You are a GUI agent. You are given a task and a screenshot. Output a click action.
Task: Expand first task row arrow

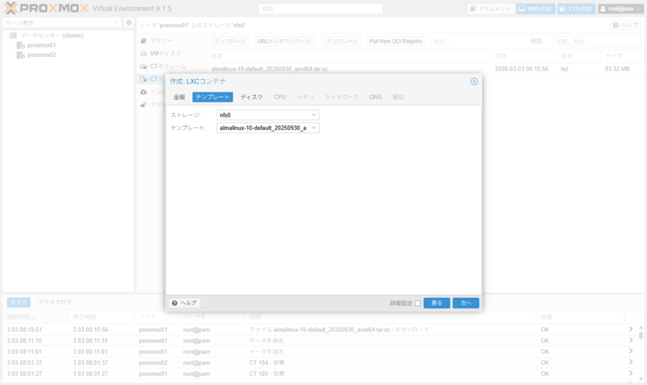(x=630, y=329)
